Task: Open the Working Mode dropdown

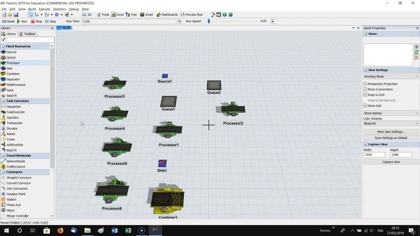Action: (x=391, y=77)
